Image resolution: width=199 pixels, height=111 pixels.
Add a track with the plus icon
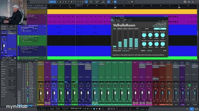click(46, 6)
